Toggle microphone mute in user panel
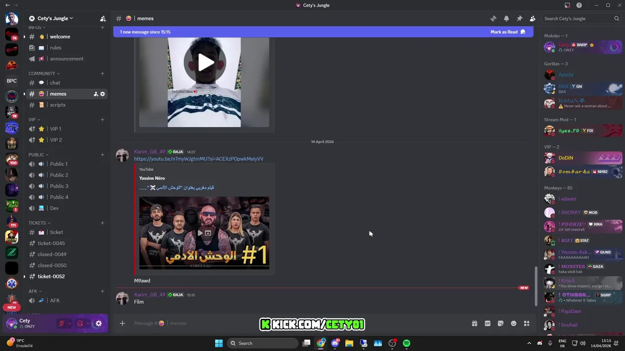625x351 pixels. coord(62,323)
